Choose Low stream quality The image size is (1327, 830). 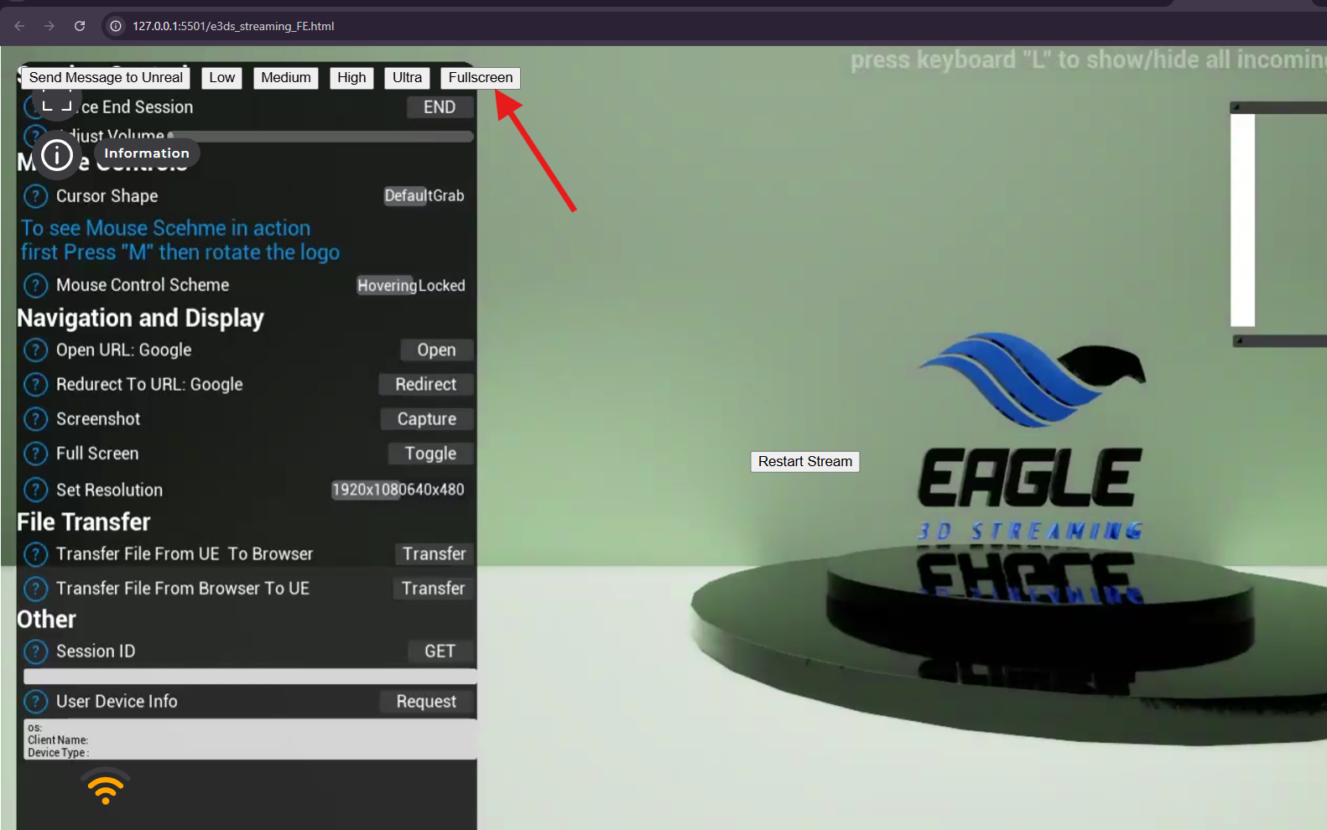[222, 78]
